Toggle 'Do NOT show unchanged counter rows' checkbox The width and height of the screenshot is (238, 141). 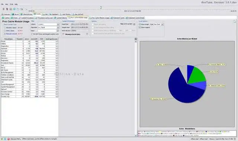tap(32, 34)
